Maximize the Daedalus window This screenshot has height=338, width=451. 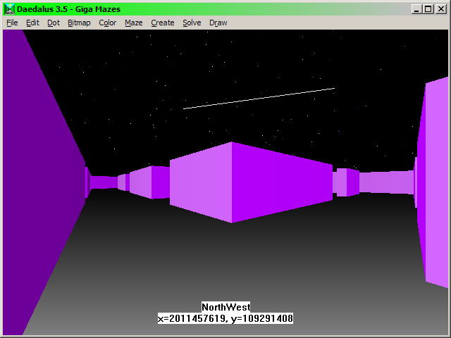(428, 9)
